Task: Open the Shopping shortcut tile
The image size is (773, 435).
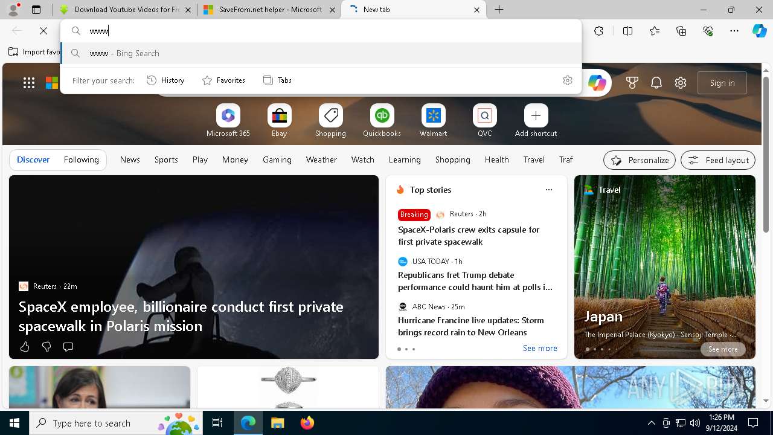Action: (330, 121)
